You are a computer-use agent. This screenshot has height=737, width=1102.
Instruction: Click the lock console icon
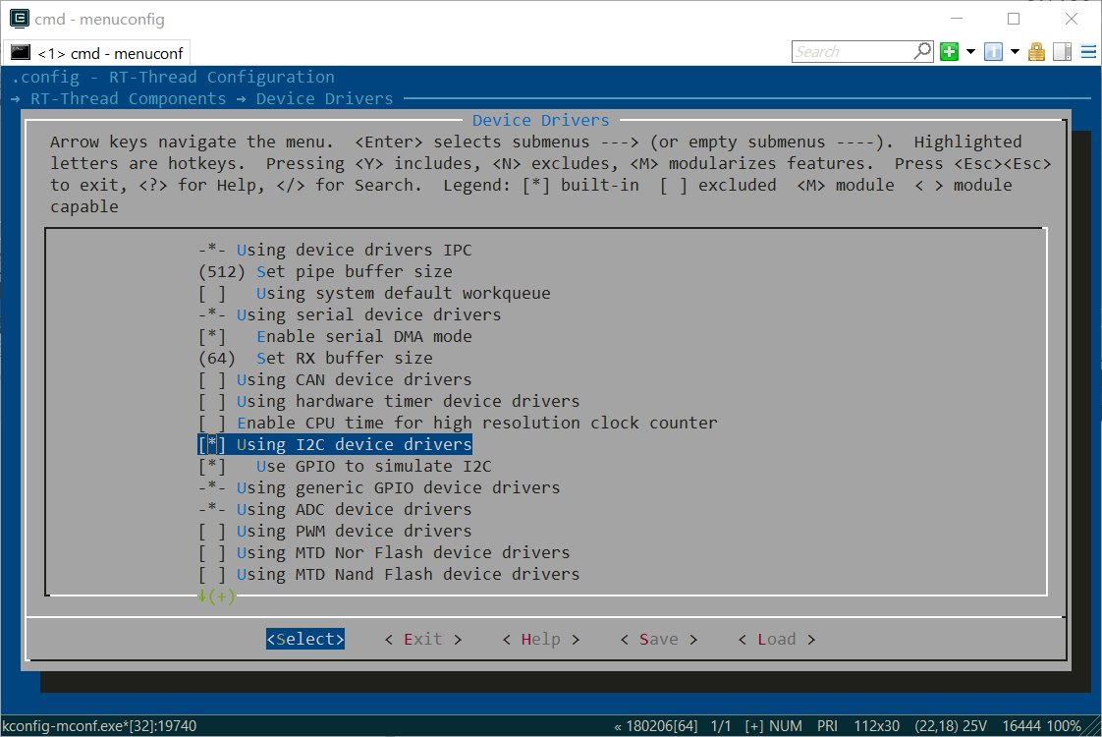point(1036,51)
